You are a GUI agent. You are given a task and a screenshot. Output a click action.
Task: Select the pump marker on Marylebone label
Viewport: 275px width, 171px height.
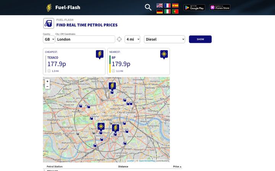89,106
